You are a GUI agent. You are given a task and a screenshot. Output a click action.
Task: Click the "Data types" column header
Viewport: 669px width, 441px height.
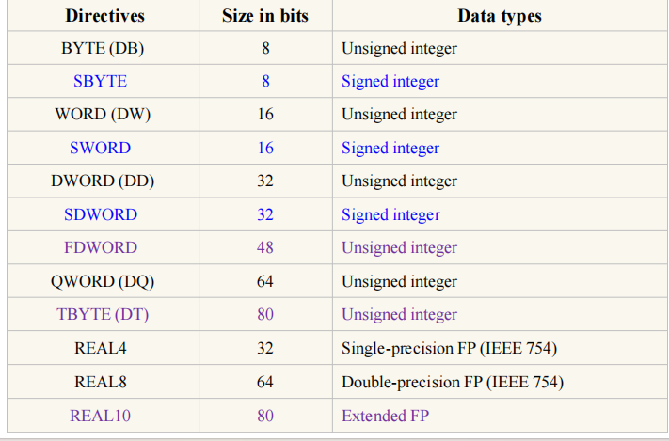click(x=499, y=16)
